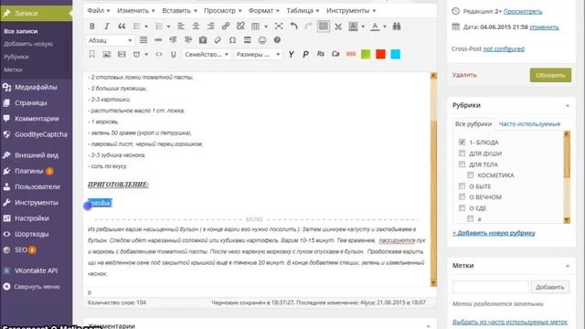Paste as text clipboard icon
Image resolution: width=585 pixels, height=329 pixels.
203,40
